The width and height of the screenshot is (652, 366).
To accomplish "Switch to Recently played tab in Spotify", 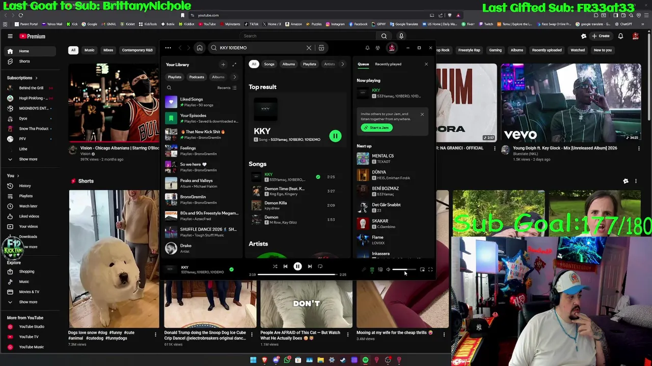I will coord(388,64).
